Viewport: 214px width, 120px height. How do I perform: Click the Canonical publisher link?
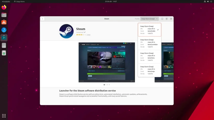(x=80, y=32)
